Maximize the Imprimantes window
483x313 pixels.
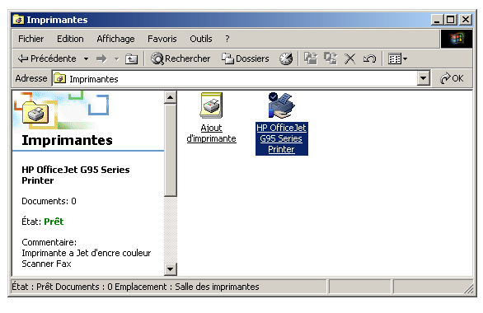click(450, 20)
